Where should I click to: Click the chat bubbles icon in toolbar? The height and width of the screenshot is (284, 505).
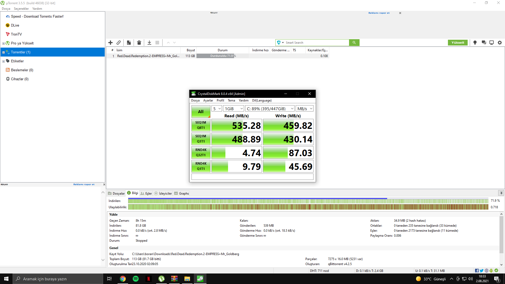[x=484, y=43]
